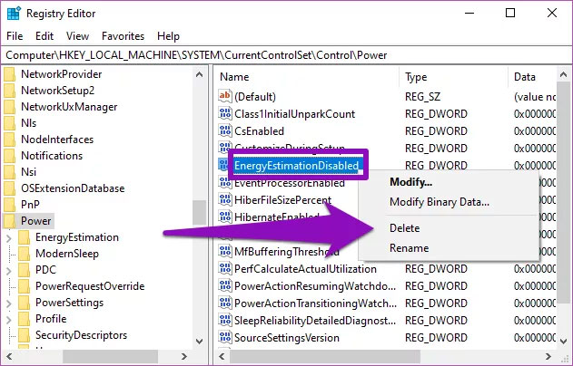The image size is (573, 366).
Task: Expand the EnergyEstimation subkey
Action: coord(9,238)
